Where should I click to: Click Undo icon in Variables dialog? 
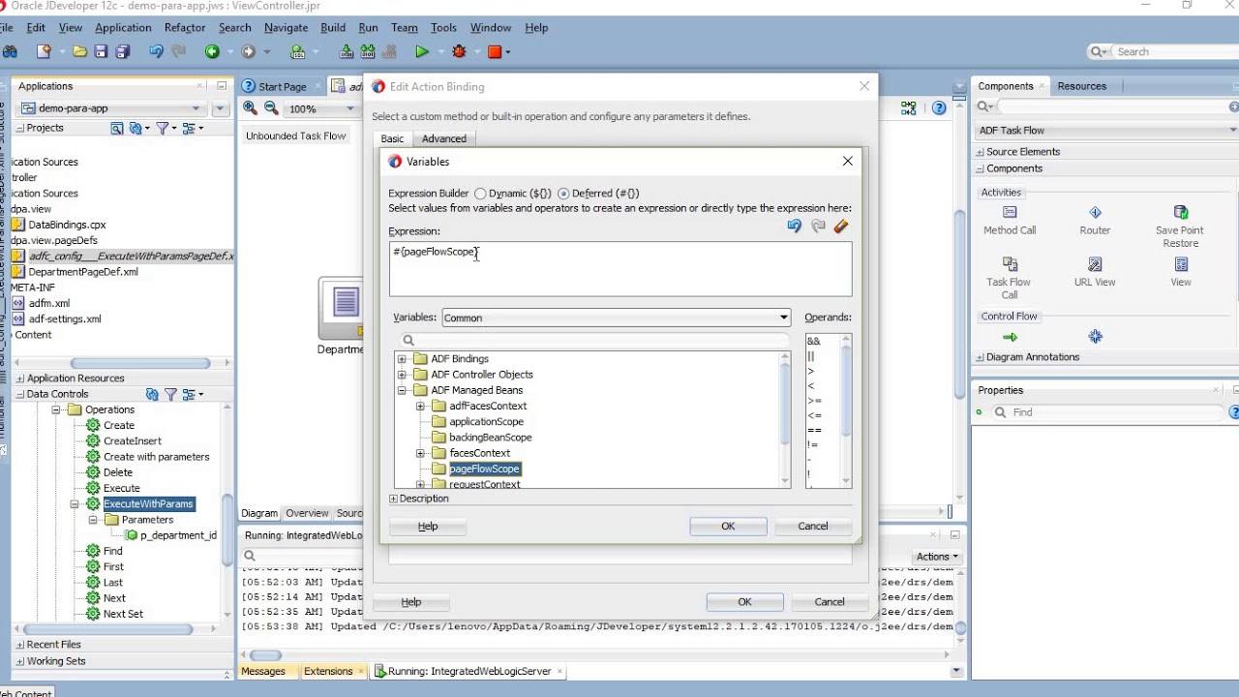point(795,227)
